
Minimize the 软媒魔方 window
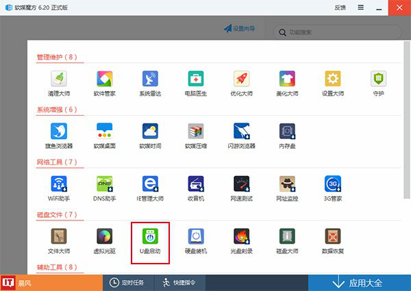point(379,8)
